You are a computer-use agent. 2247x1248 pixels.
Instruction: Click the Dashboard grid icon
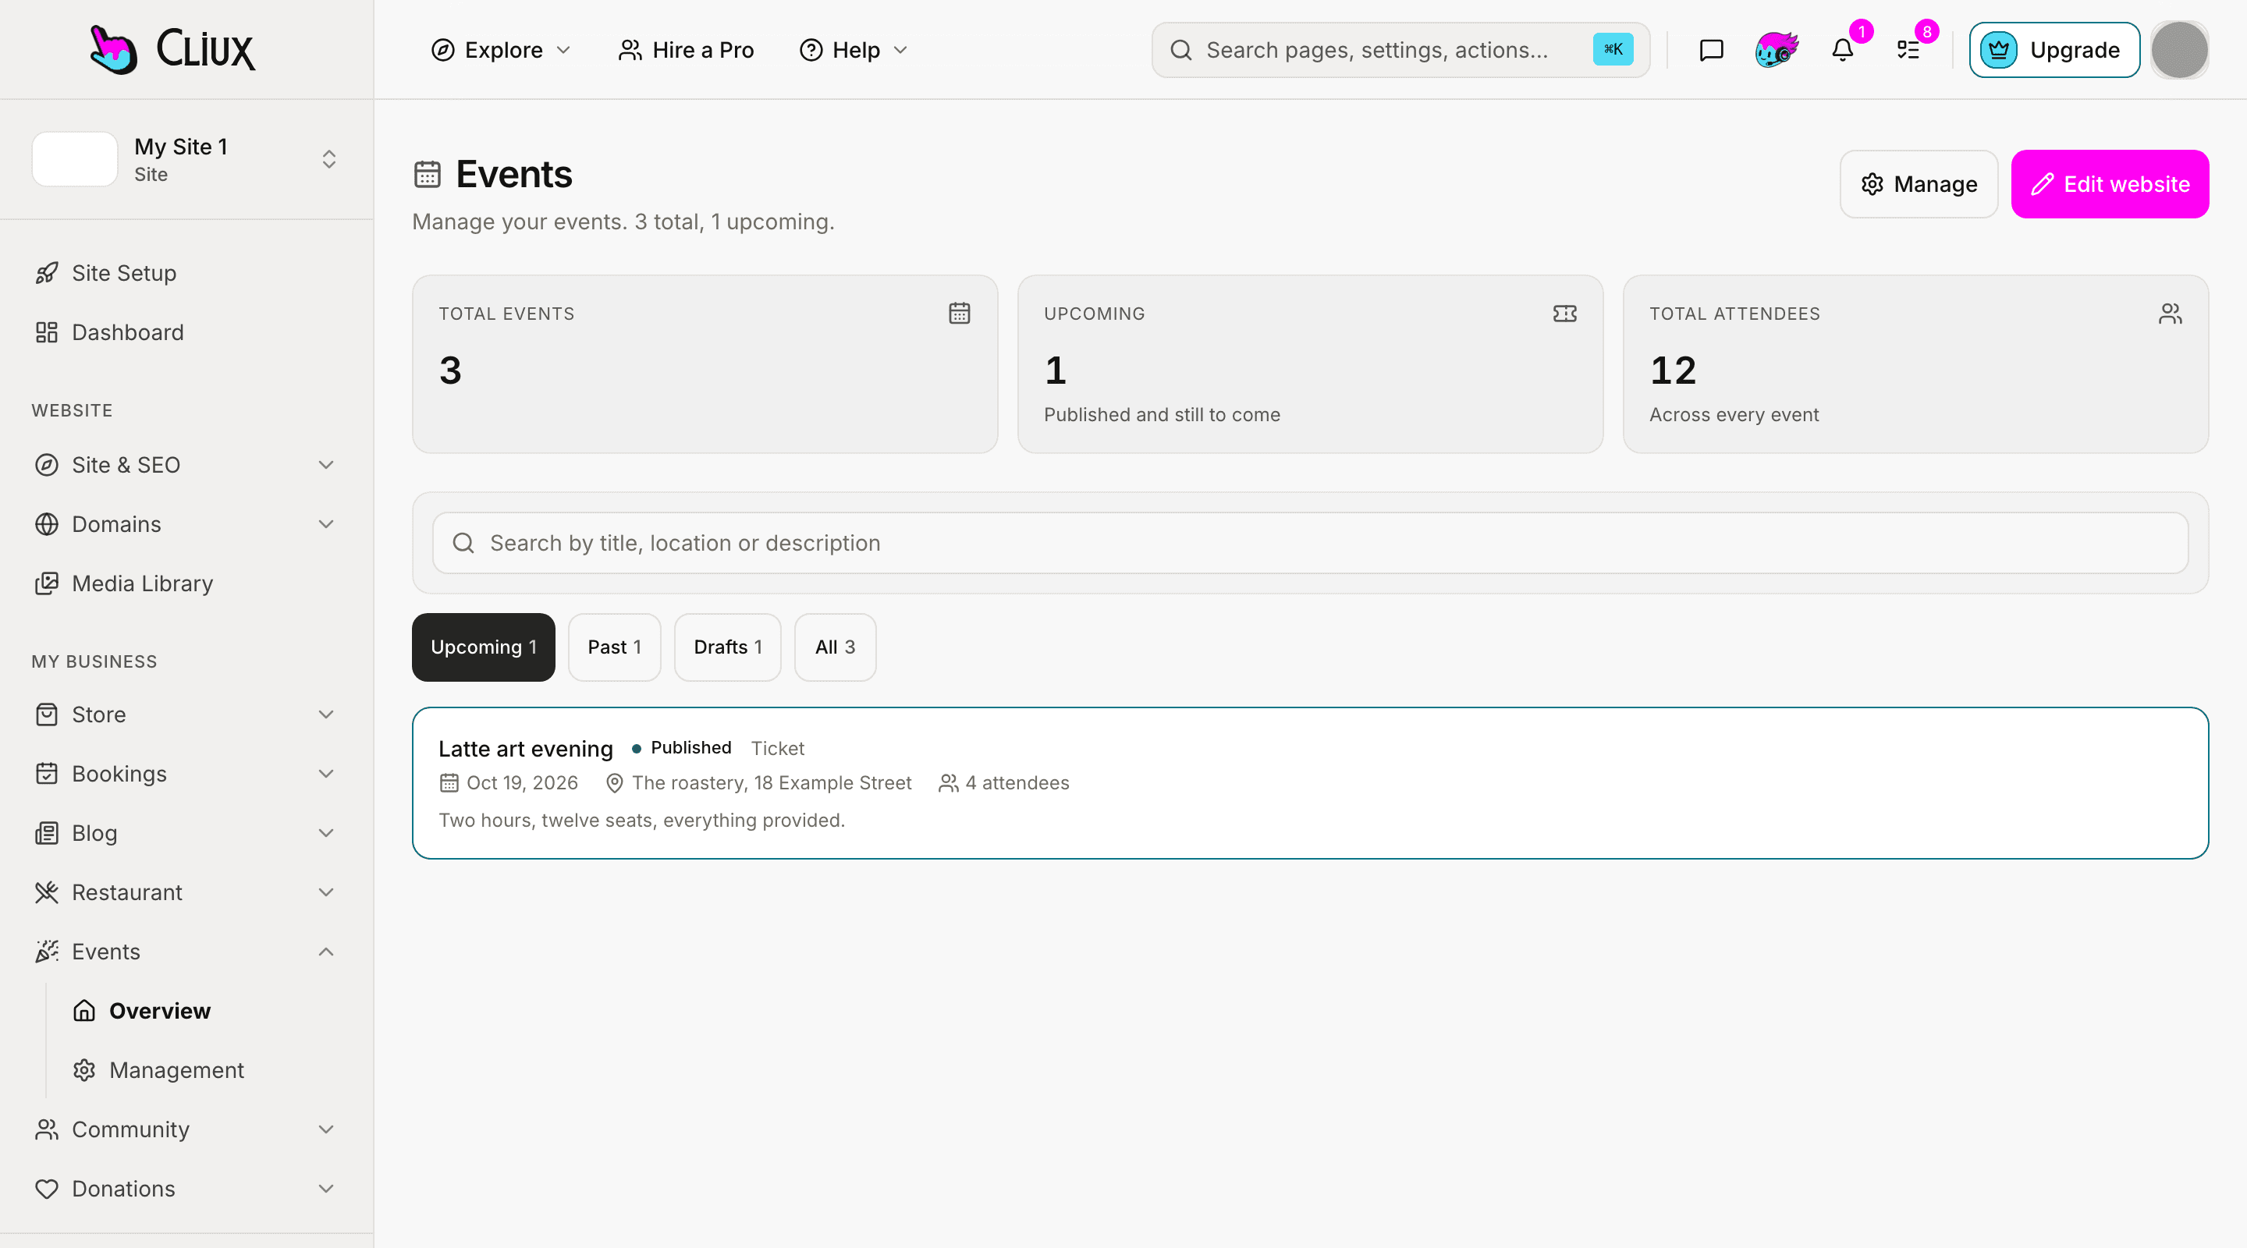[46, 332]
